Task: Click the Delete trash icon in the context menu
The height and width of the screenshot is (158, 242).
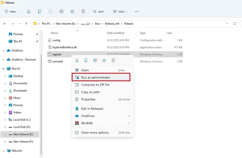Action: [113, 60]
